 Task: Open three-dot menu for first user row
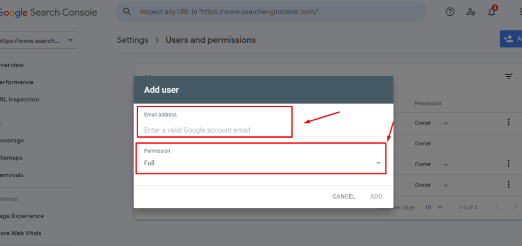click(508, 122)
